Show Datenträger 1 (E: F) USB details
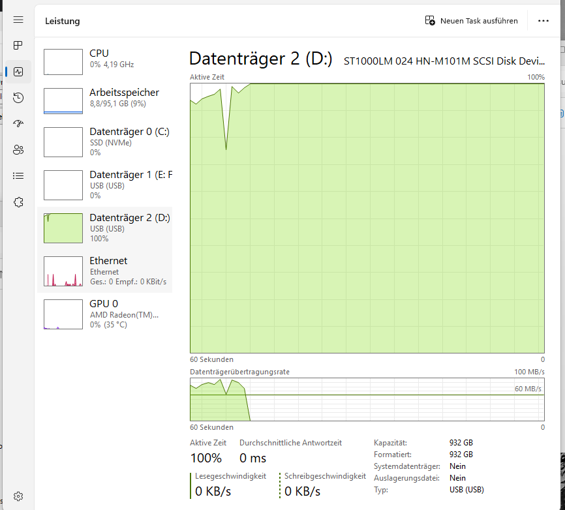This screenshot has height=510, width=565. pos(105,185)
